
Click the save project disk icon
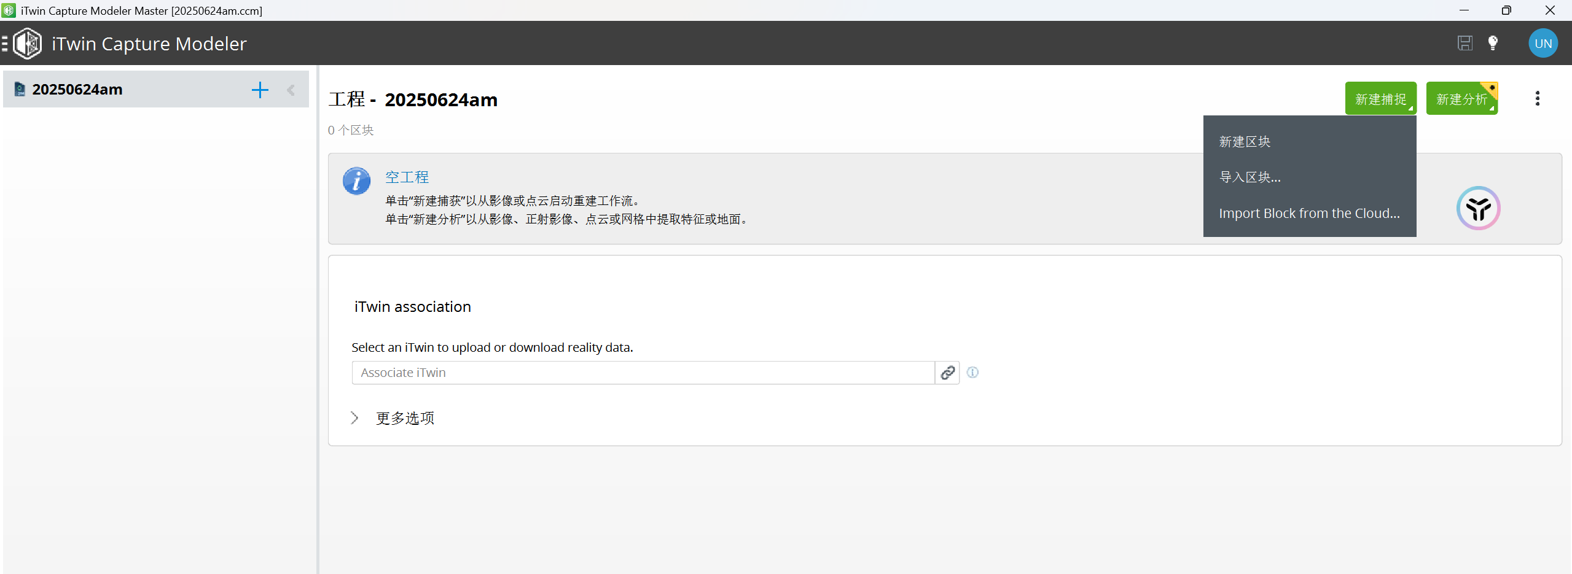pos(1465,43)
